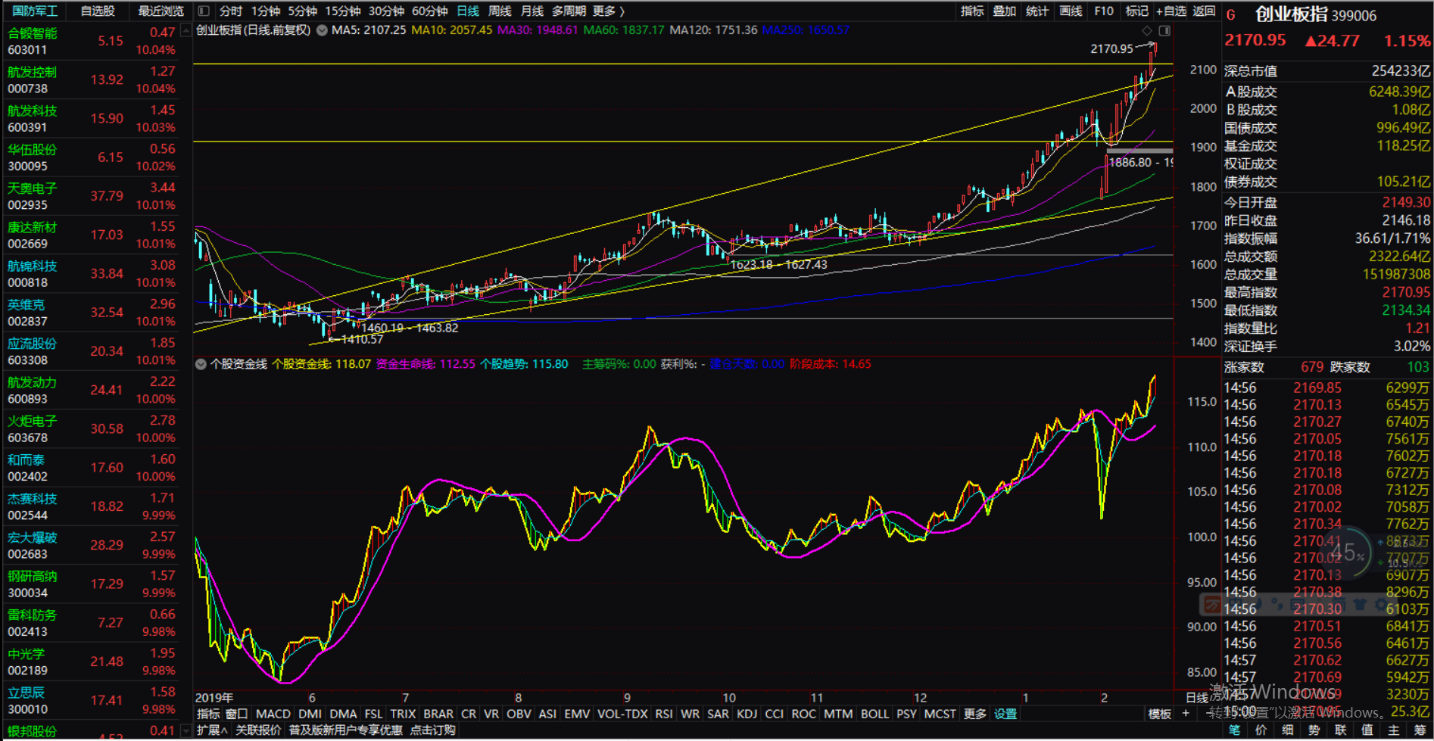Open the 国防军工 sector tab
The height and width of the screenshot is (741, 1434).
35,11
